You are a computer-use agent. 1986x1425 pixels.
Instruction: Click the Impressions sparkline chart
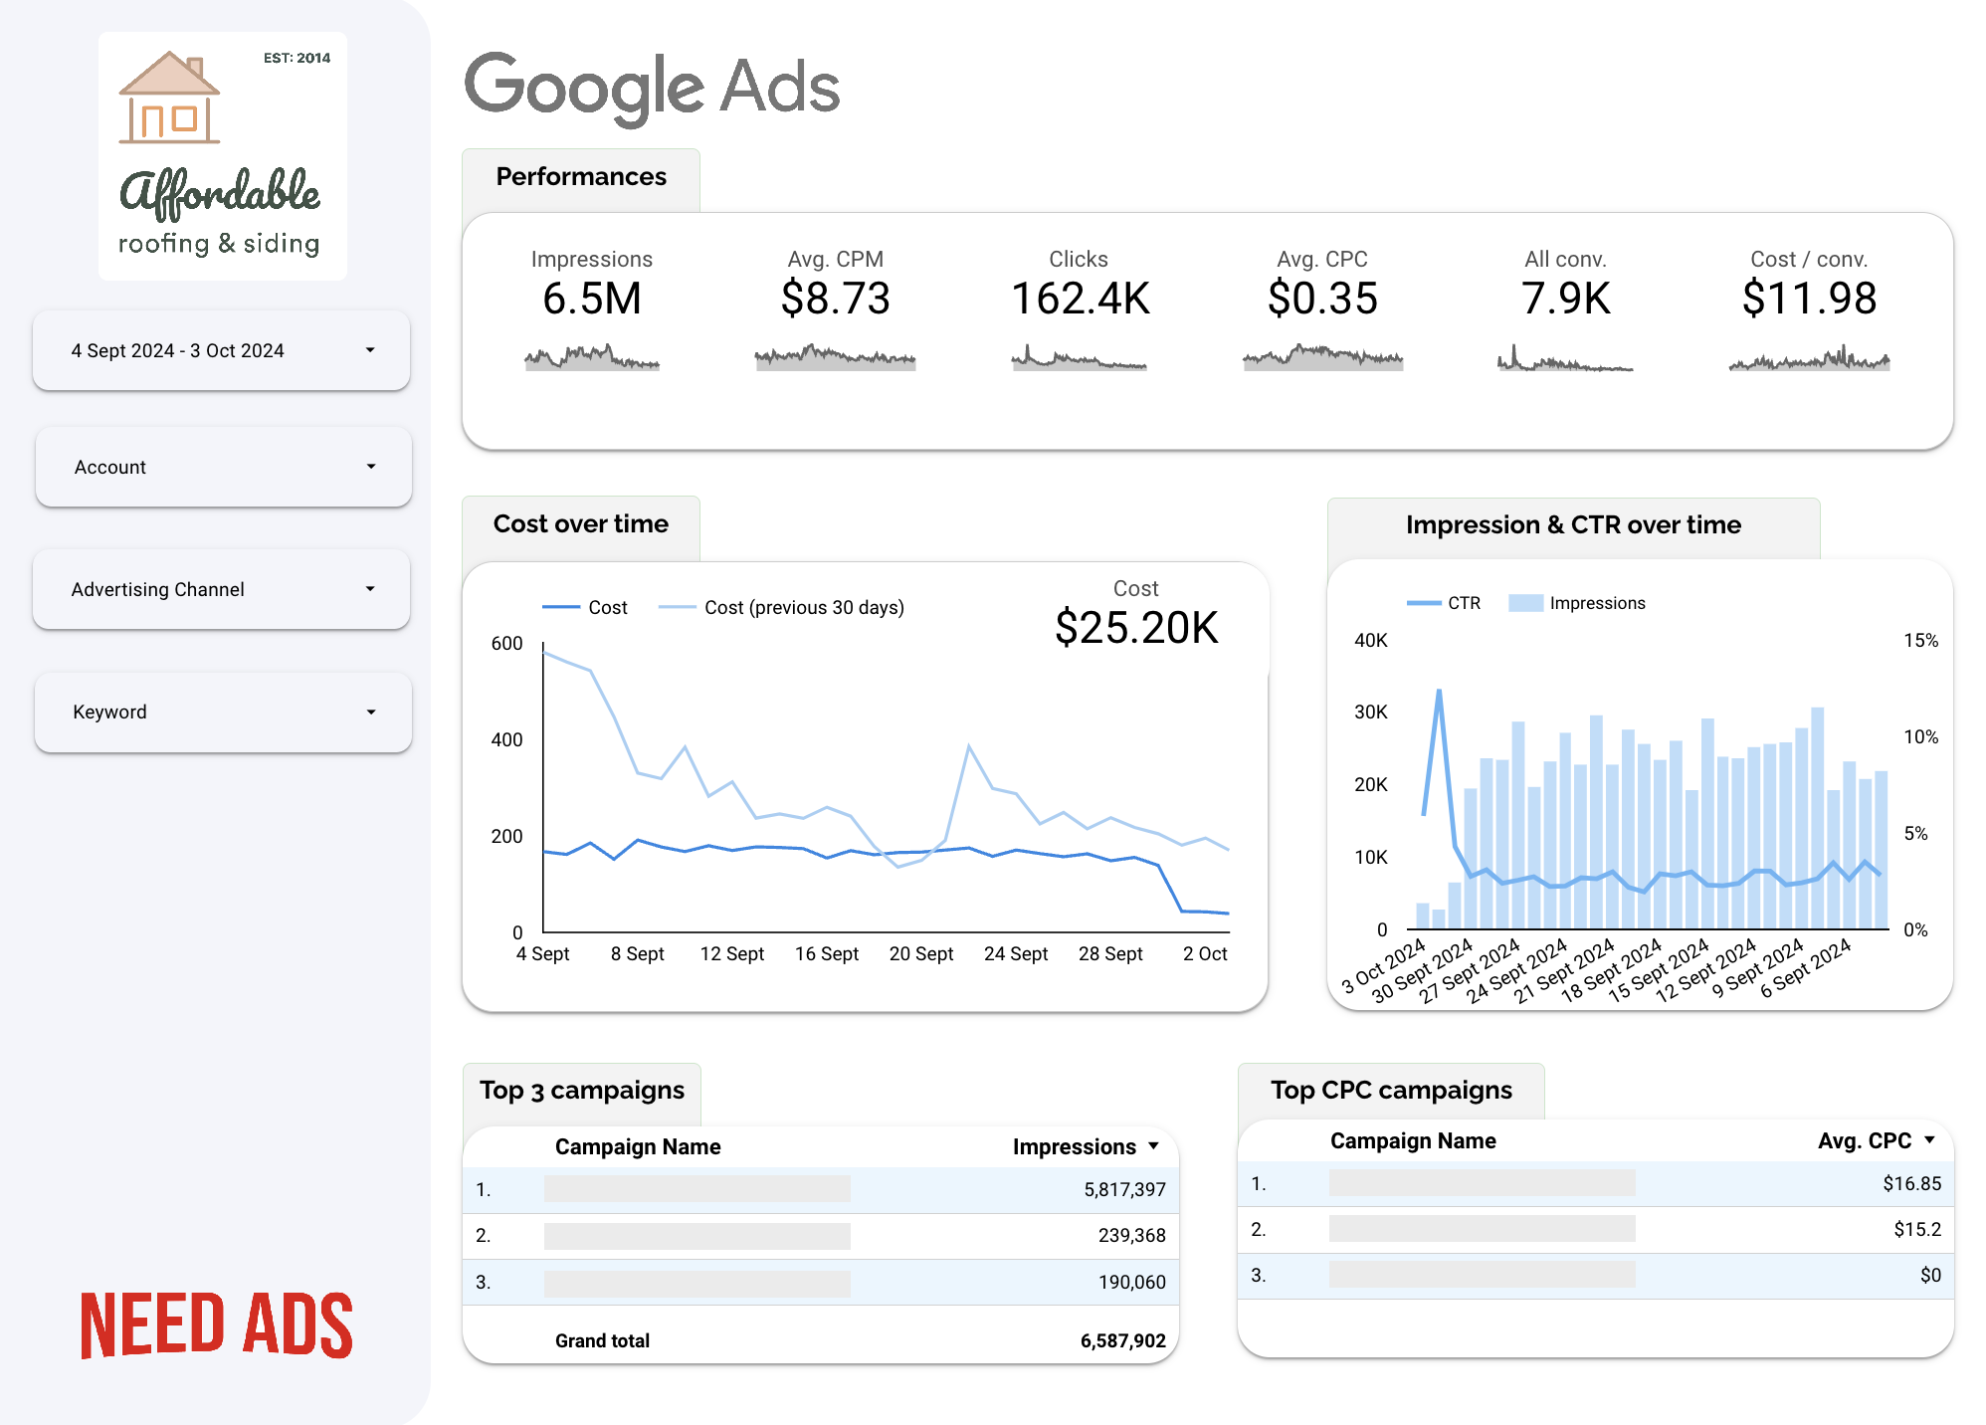[592, 357]
